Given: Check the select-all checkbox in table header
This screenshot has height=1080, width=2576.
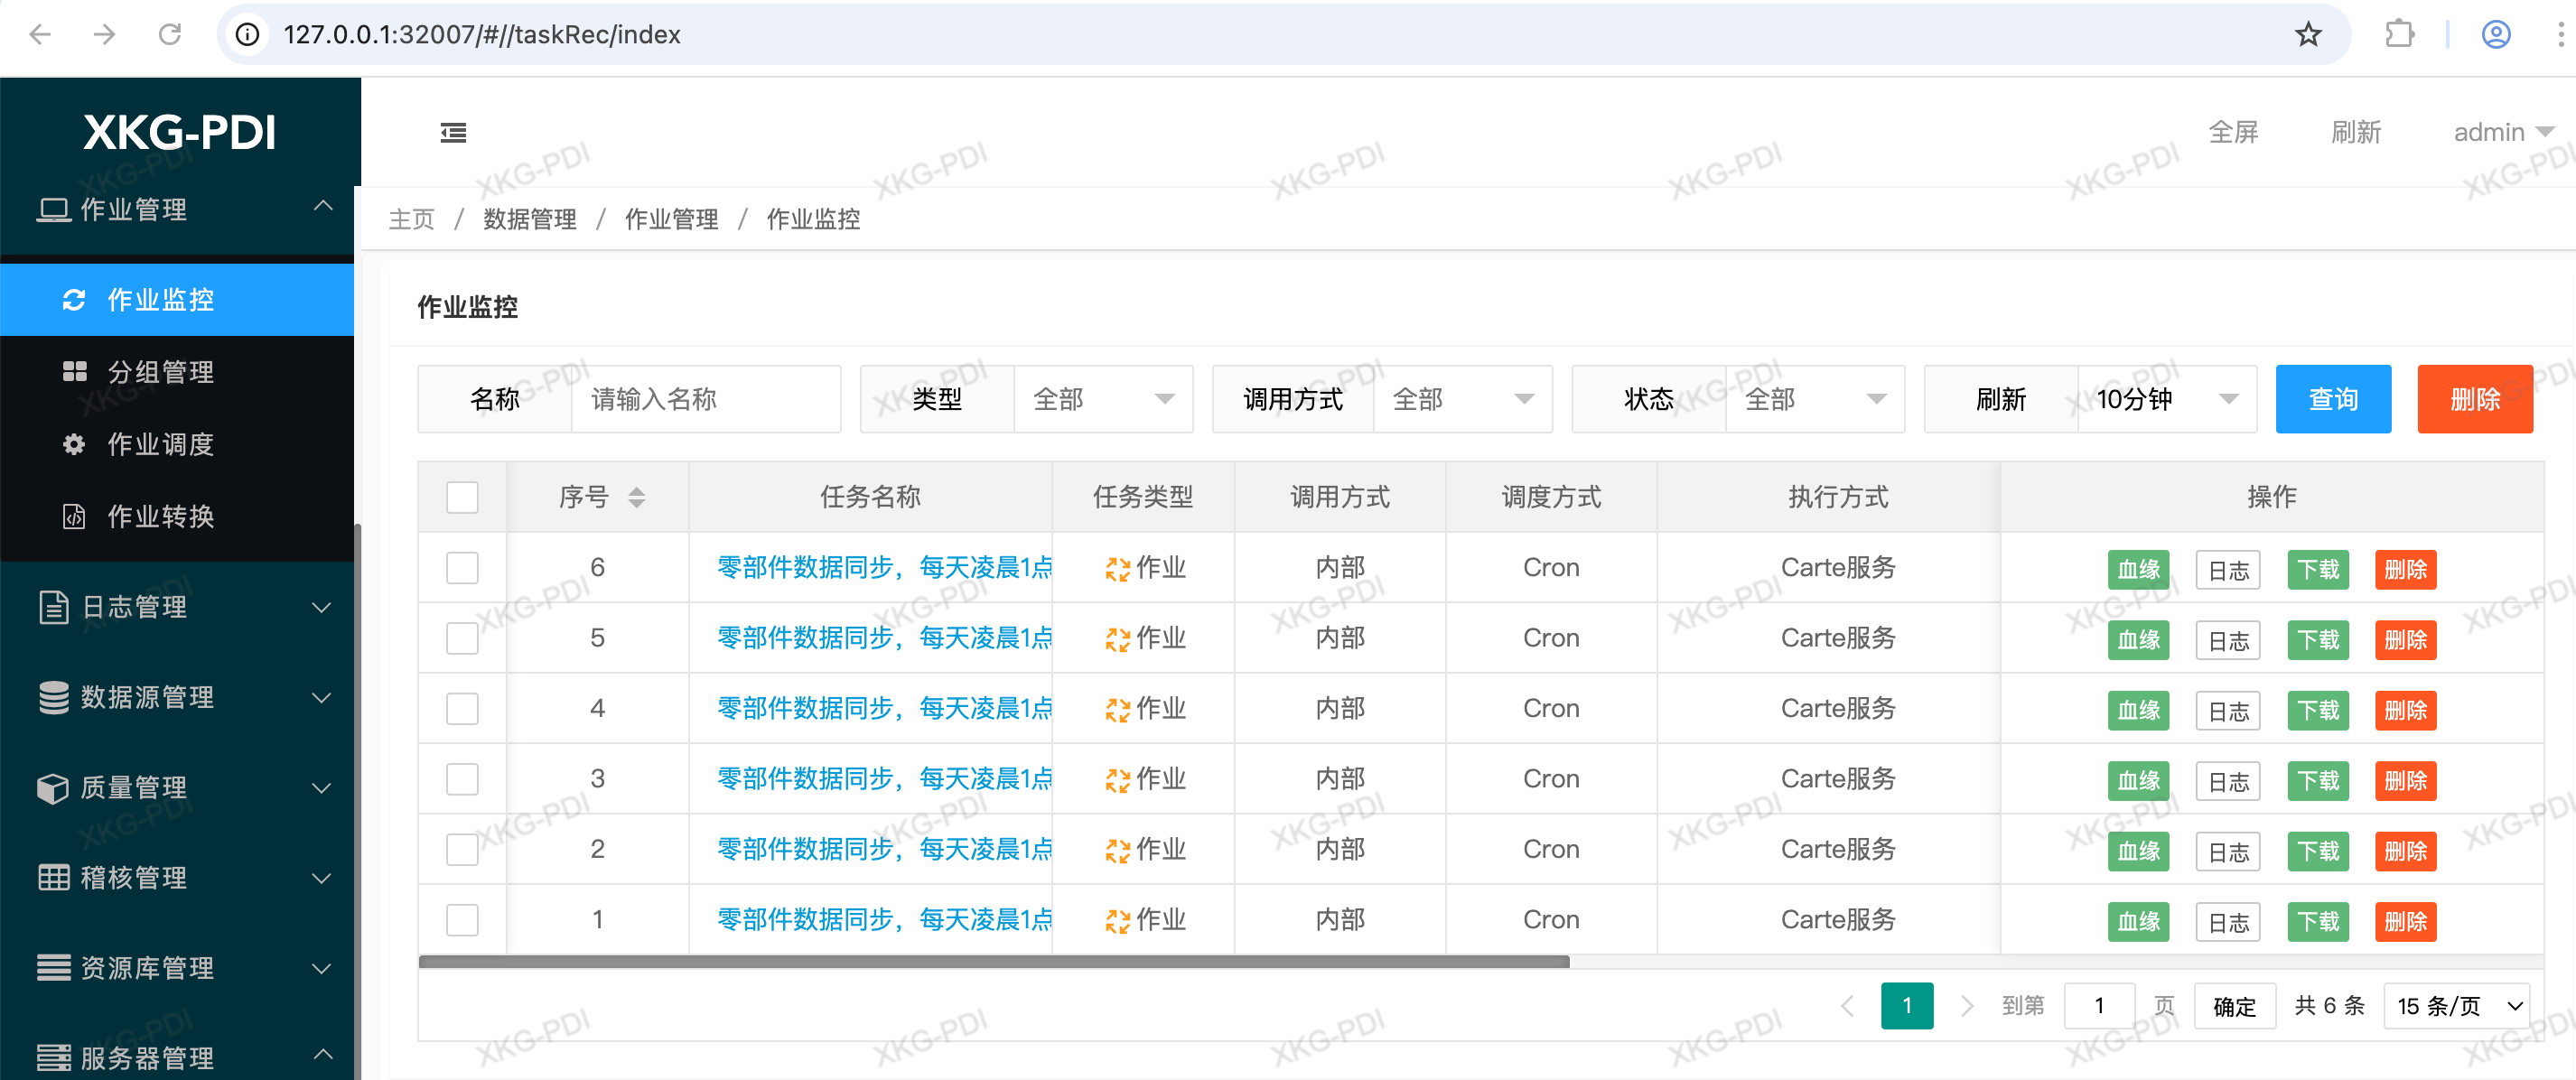Looking at the screenshot, I should [462, 497].
